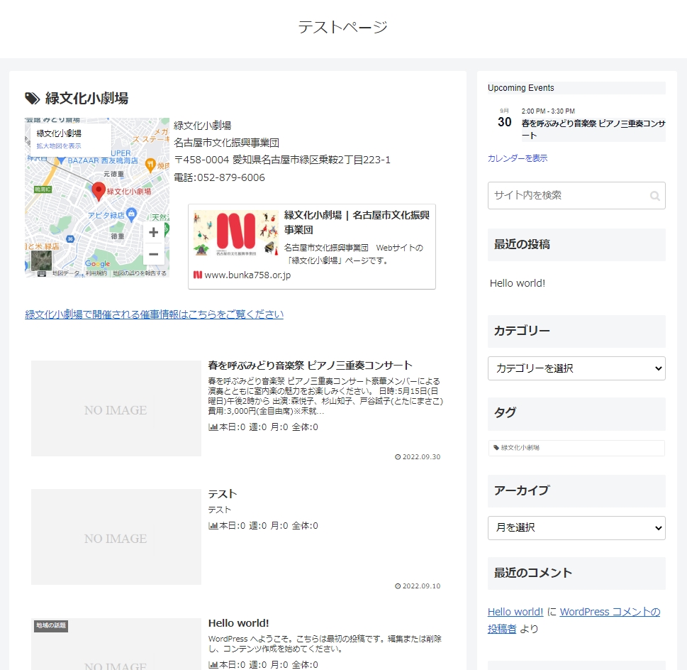Screen dimensions: 687x670
Task: Click the map zoom in plus button
Action: 153,232
